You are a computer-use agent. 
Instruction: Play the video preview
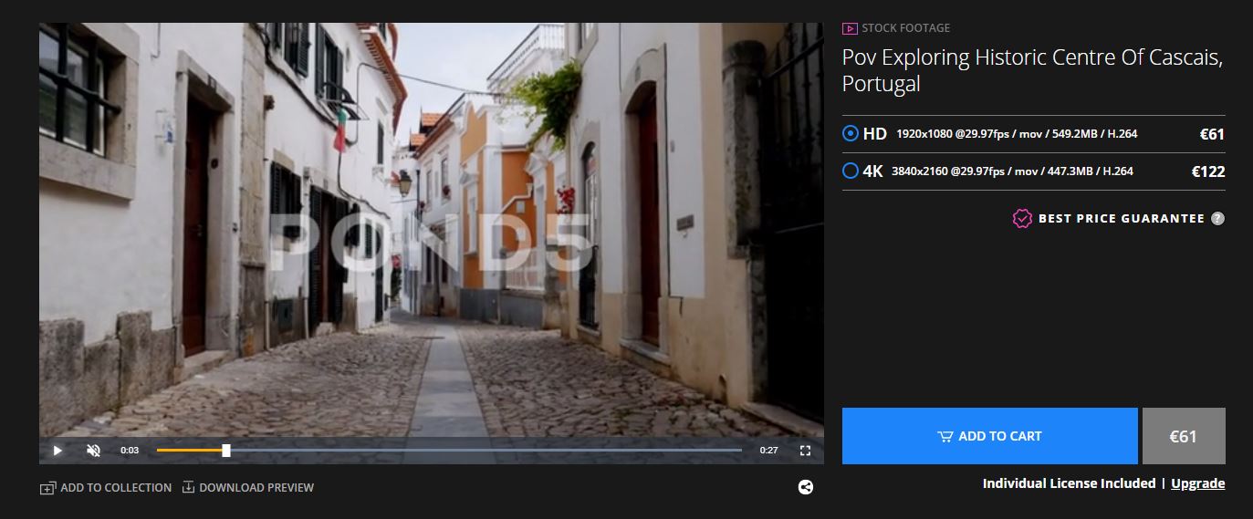(x=57, y=451)
